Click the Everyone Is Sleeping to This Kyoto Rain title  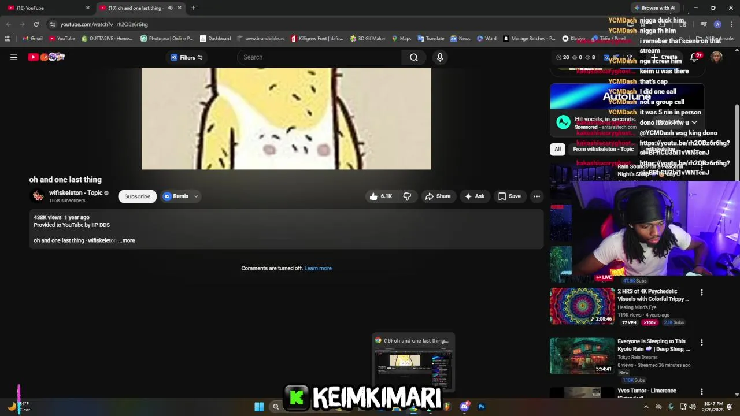pos(653,345)
